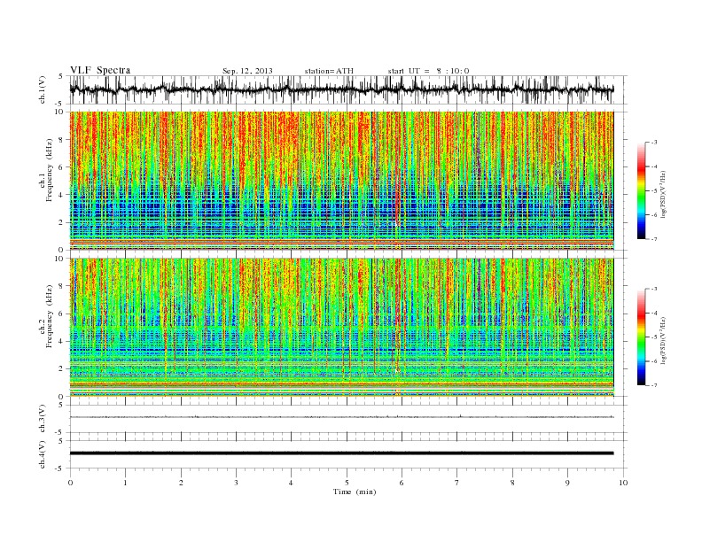This screenshot has height=542, width=702.
Task: Select the date text "Sep. 12, 2013"
Action: 247,71
